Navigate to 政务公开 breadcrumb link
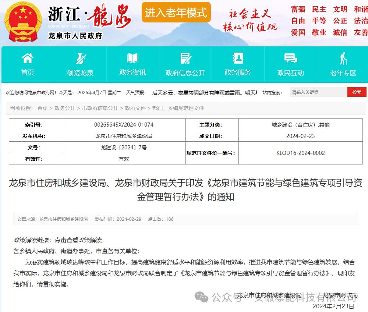Screen dimensions: 368x312 coord(65,108)
